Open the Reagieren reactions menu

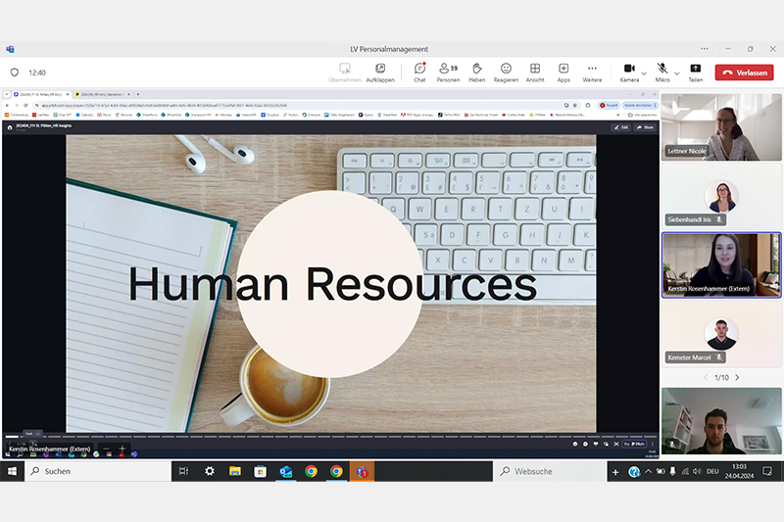[x=506, y=71]
